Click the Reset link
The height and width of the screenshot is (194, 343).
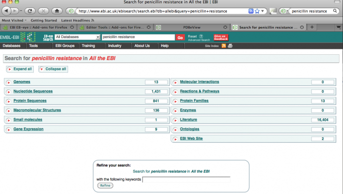(192, 37)
